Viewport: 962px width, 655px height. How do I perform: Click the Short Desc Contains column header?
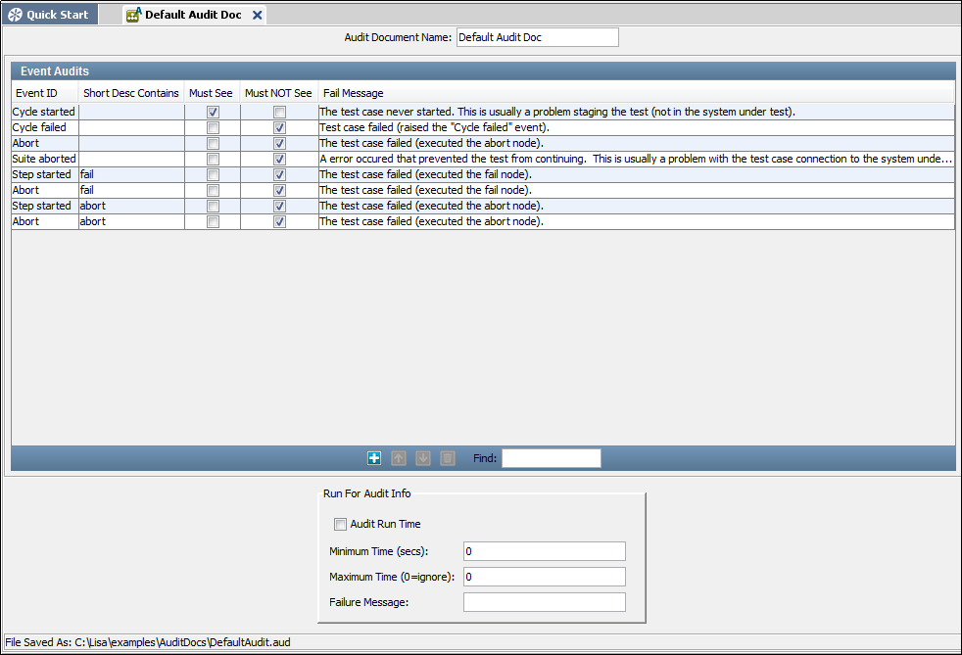point(131,93)
